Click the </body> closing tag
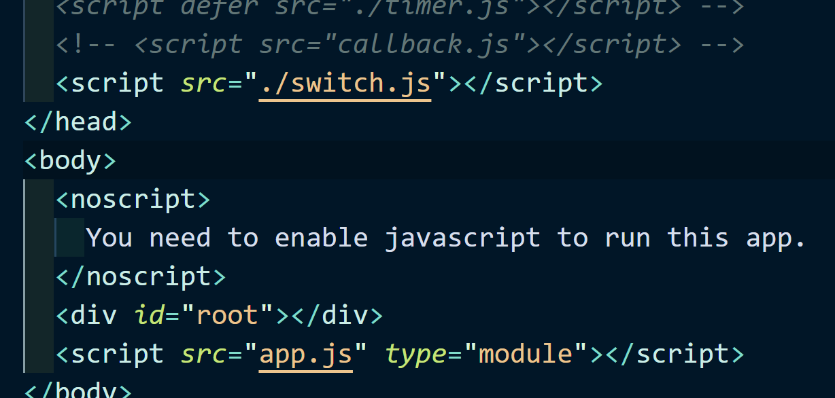 pyautogui.click(x=77, y=391)
